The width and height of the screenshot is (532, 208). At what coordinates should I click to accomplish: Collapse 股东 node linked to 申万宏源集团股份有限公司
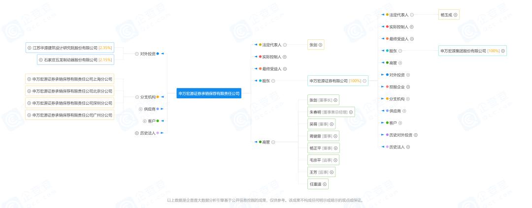pyautogui.click(x=400, y=51)
